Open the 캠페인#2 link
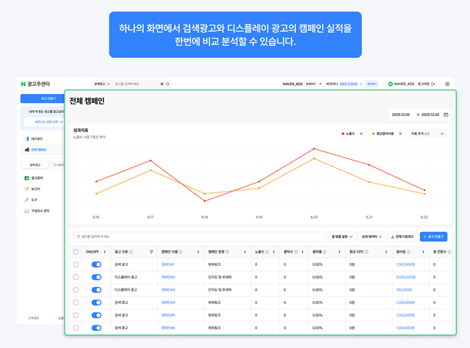 pos(168,277)
